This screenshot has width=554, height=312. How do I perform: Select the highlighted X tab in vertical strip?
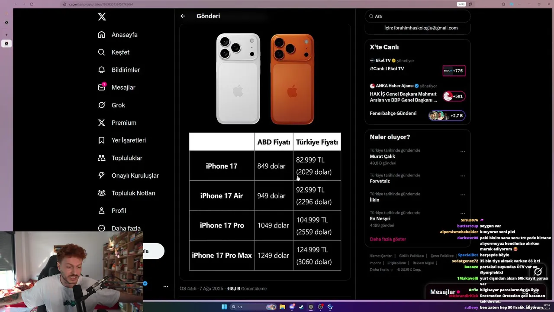click(6, 43)
